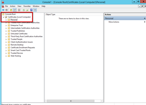
Task: Click the console icon in the title bar
Action: coord(3,2)
